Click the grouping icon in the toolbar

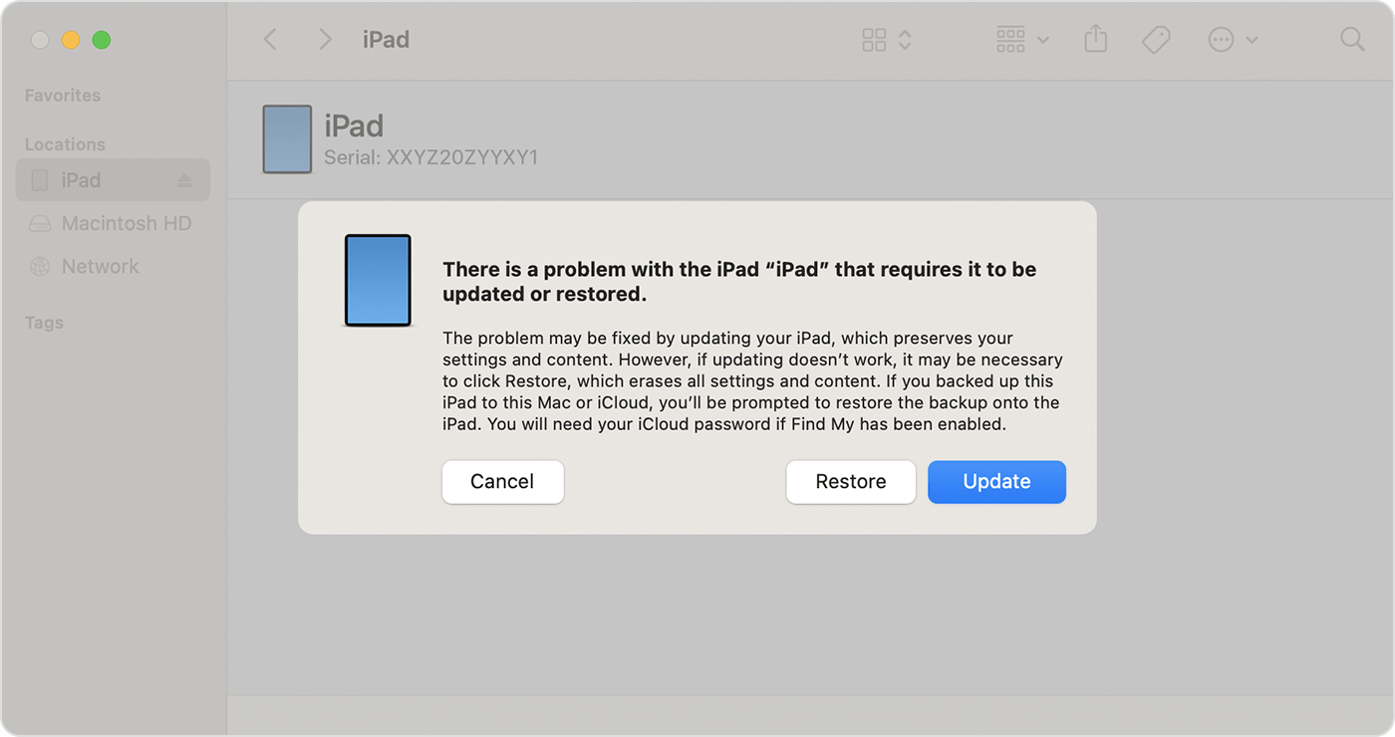[x=1010, y=39]
